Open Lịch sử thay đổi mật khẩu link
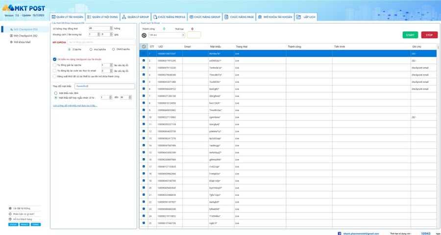The image size is (441, 235). click(x=75, y=106)
